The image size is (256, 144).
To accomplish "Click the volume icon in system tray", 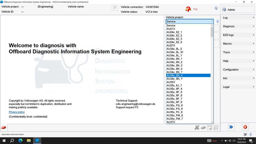I will tap(234, 141).
